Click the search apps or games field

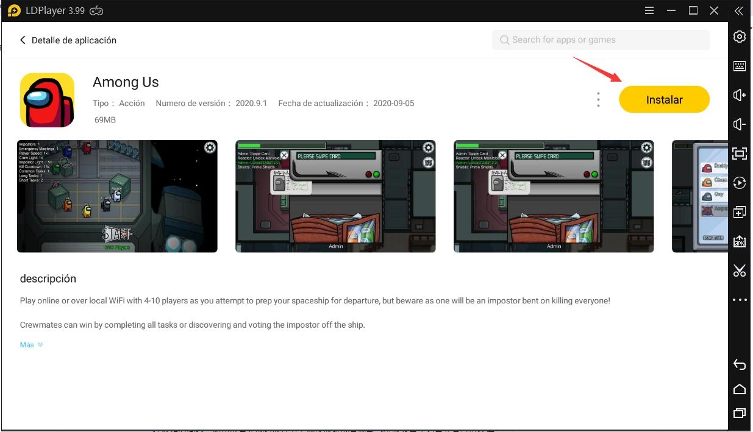coord(601,40)
